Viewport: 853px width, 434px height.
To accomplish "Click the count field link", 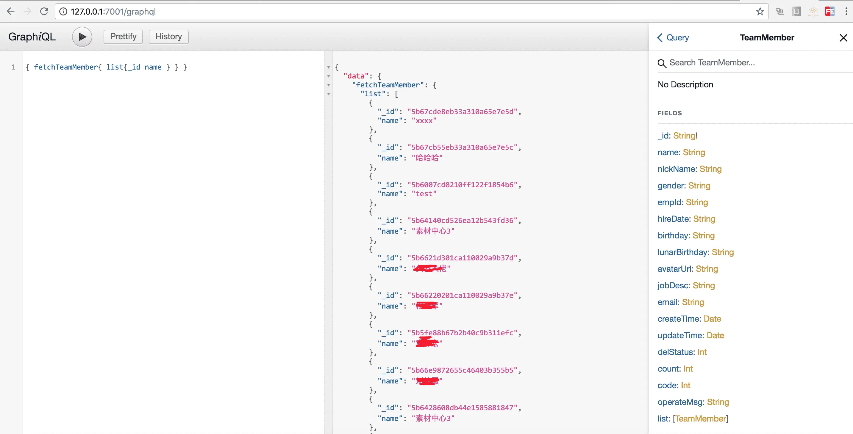I will pos(668,369).
